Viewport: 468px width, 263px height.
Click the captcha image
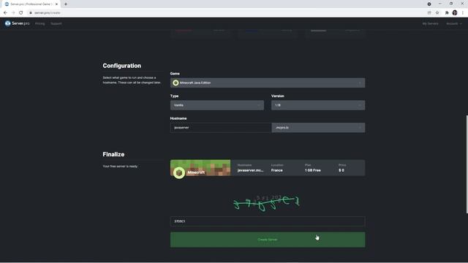click(x=266, y=203)
